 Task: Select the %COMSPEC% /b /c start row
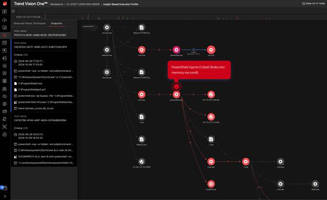click(x=44, y=156)
